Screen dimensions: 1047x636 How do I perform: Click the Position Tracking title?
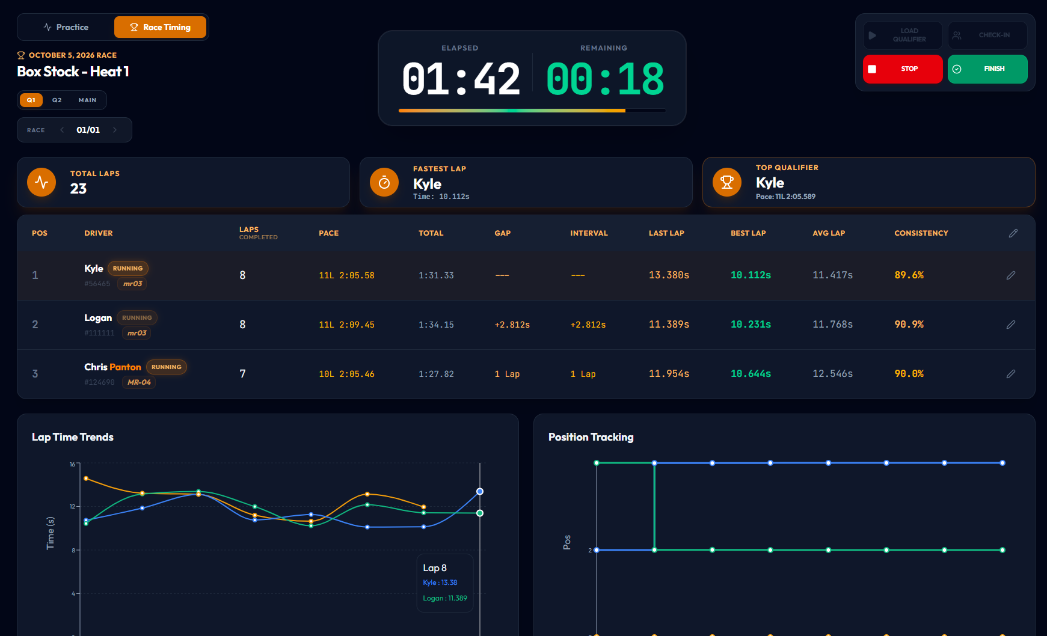[x=591, y=437]
